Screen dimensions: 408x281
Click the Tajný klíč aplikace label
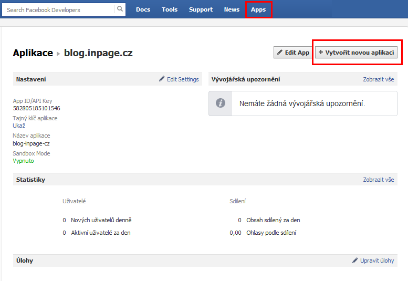pyautogui.click(x=35, y=118)
